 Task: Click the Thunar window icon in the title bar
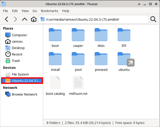4,4
